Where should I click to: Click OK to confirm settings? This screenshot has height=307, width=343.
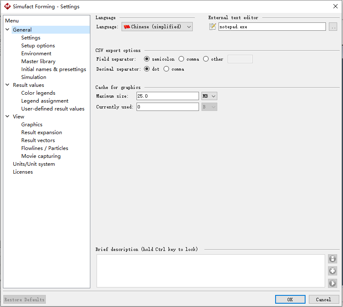pos(290,300)
